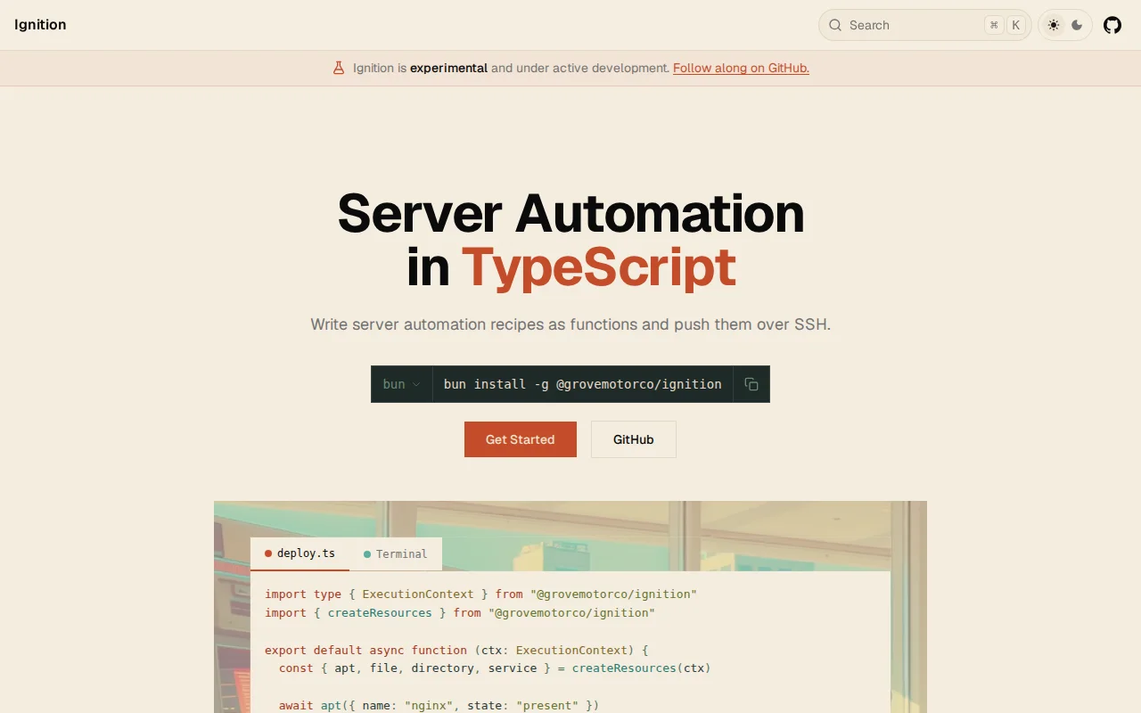Click the "await apt" nginx code line

[x=439, y=705]
